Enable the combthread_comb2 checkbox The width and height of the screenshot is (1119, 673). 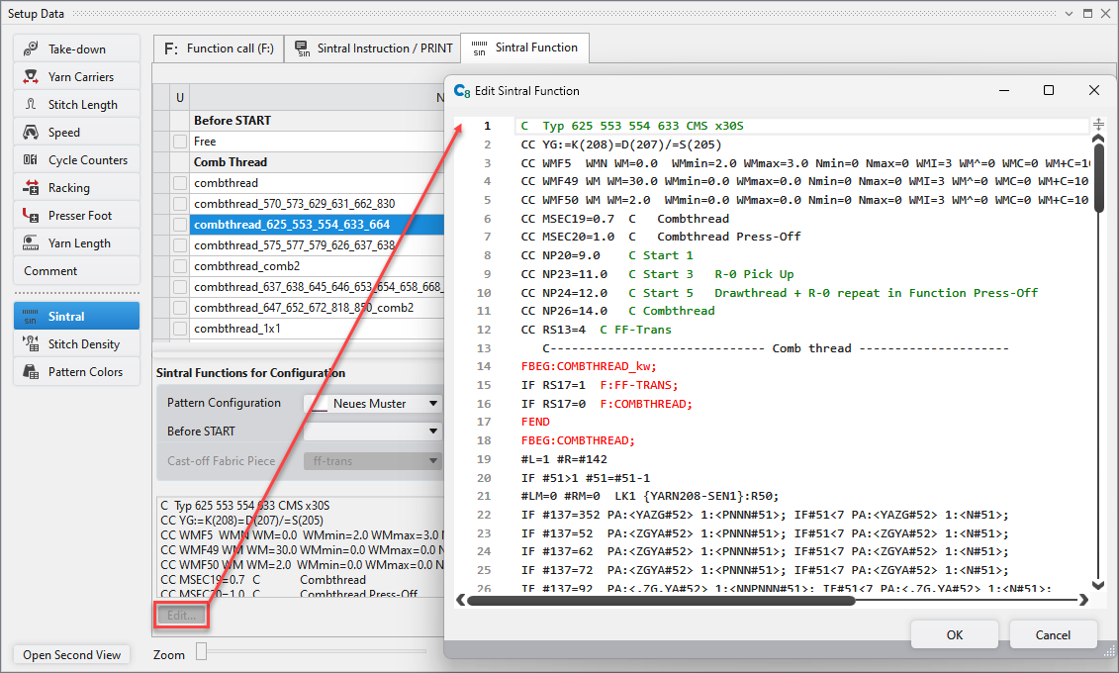coord(179,266)
